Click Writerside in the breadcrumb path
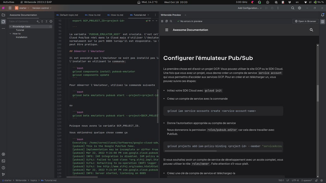Viewport: 326px width, 183px height. (x=21, y=180)
